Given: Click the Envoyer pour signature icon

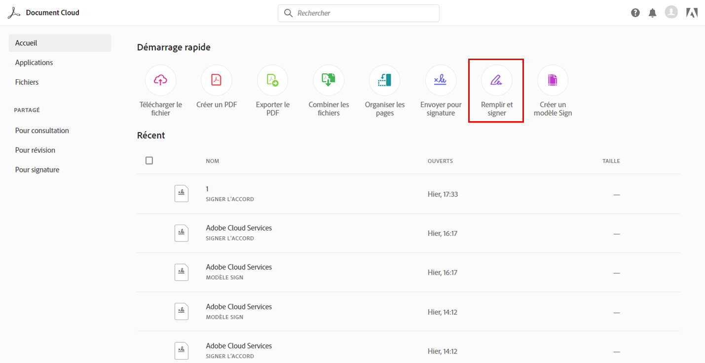Looking at the screenshot, I should [x=441, y=80].
